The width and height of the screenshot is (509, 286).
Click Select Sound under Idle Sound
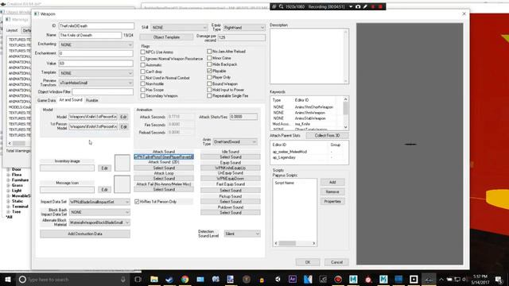click(231, 157)
